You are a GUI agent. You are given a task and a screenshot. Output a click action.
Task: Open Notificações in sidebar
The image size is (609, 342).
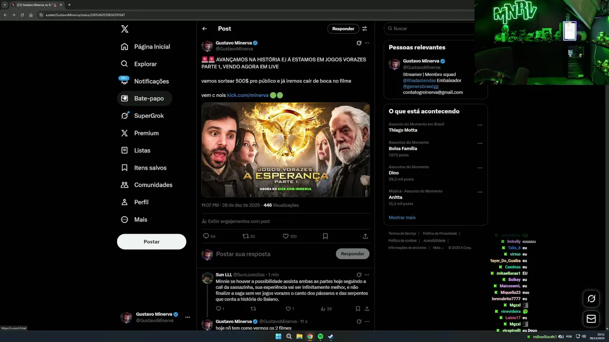pos(145,81)
